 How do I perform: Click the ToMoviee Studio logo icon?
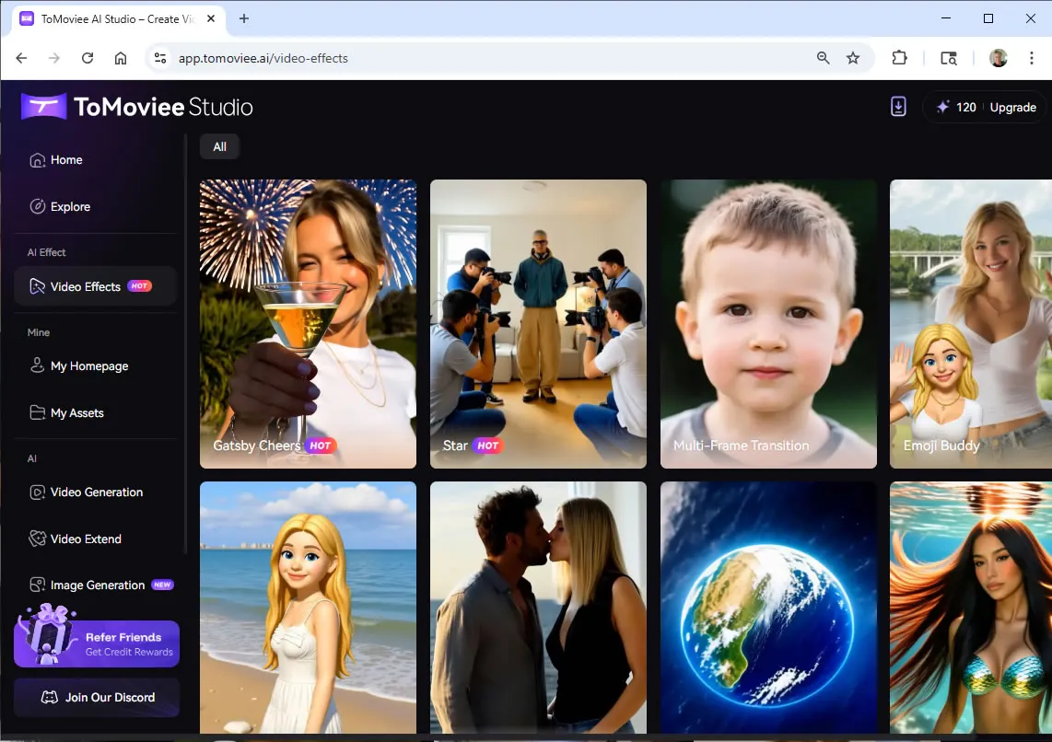[x=43, y=107]
